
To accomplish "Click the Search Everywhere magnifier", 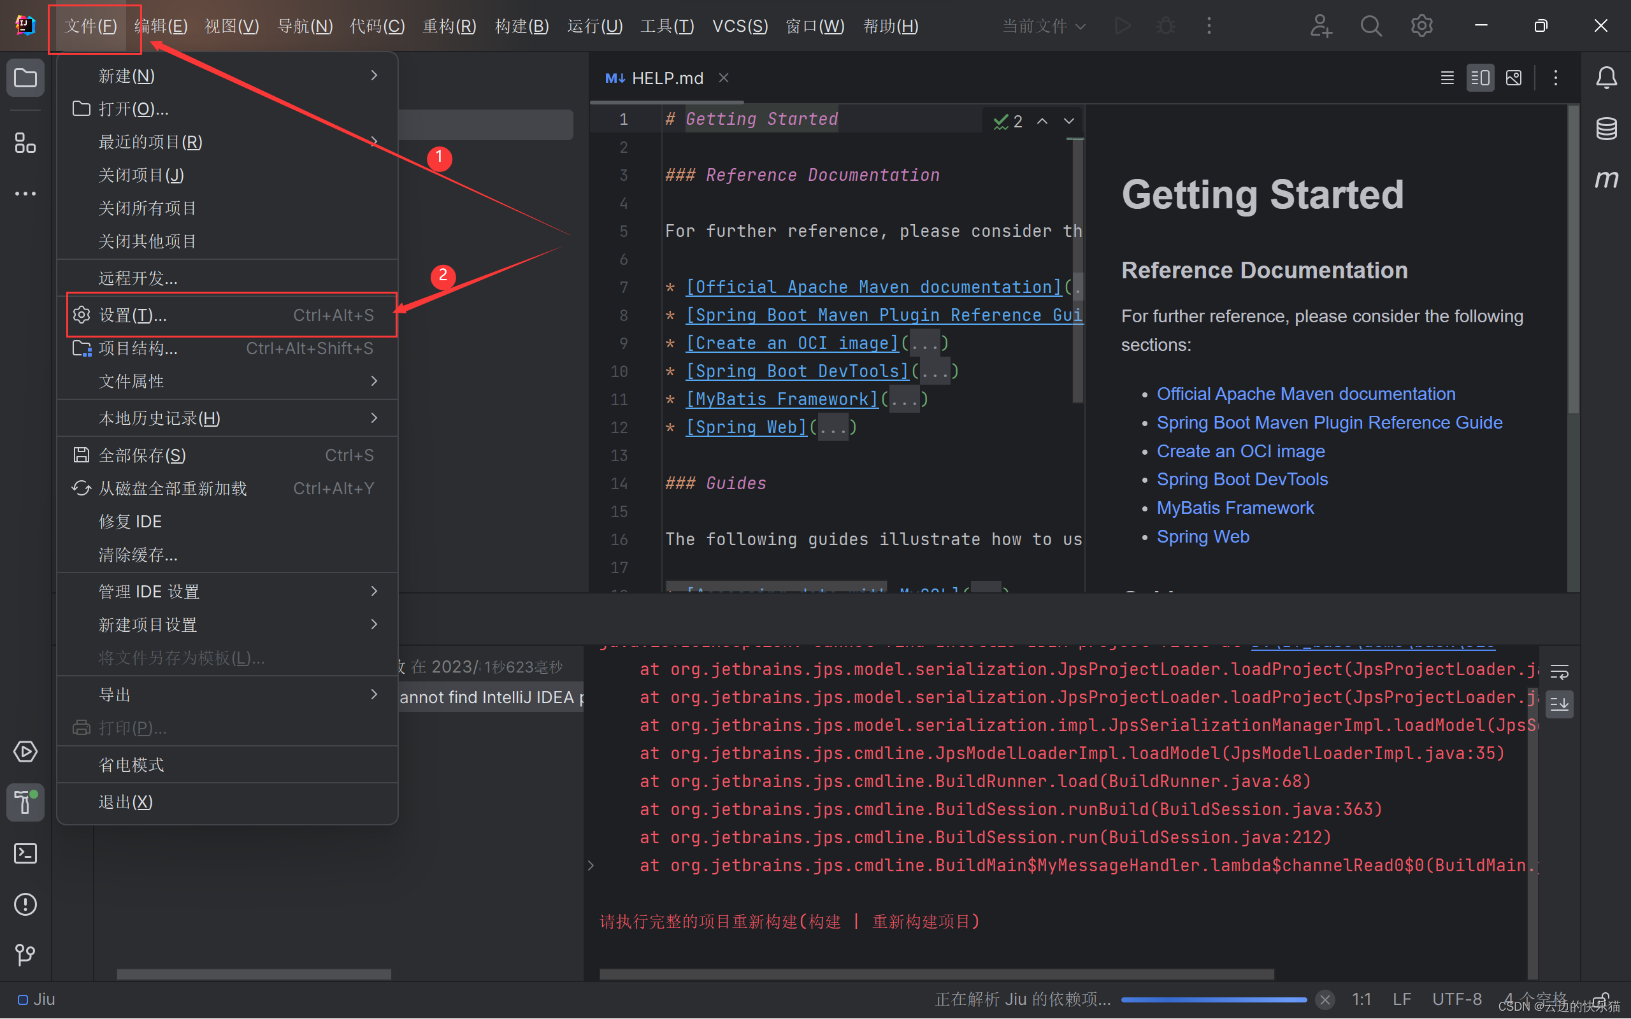I will point(1371,25).
